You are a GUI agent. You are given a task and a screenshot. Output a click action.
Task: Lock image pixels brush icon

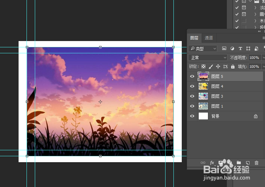point(211,67)
